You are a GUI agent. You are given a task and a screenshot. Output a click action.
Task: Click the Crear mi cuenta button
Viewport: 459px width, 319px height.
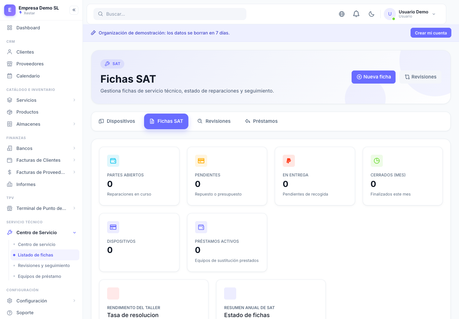pos(431,33)
